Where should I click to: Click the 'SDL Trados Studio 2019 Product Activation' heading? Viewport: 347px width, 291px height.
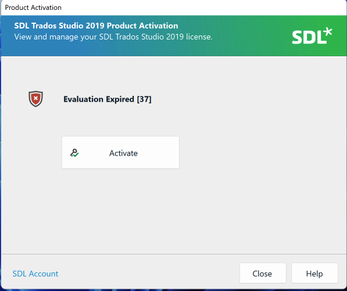(x=96, y=26)
